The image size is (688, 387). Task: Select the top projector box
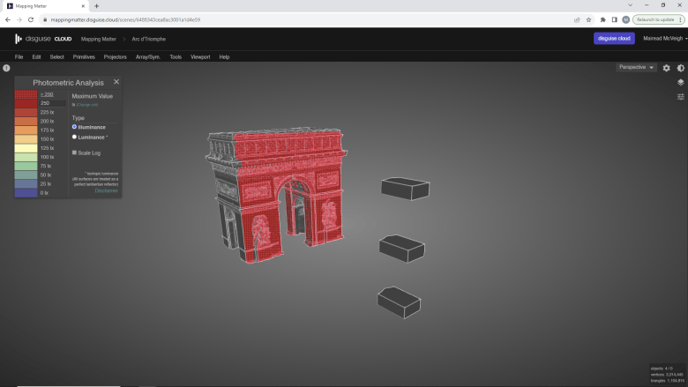[x=405, y=189]
